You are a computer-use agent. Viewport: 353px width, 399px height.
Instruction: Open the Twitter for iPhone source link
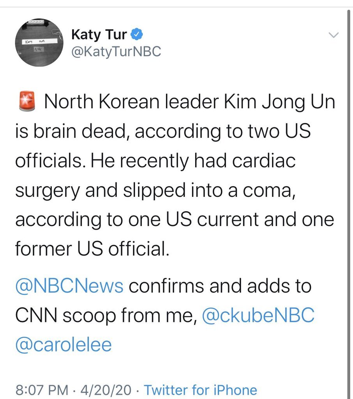point(201,390)
